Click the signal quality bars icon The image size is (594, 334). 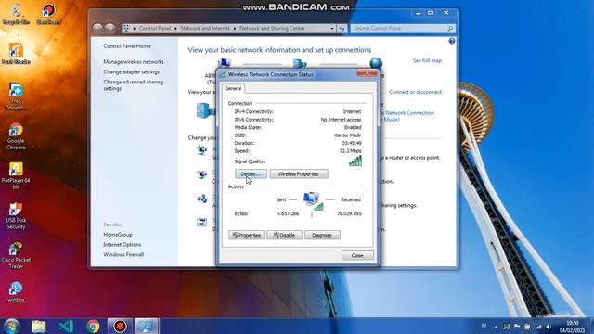point(355,161)
